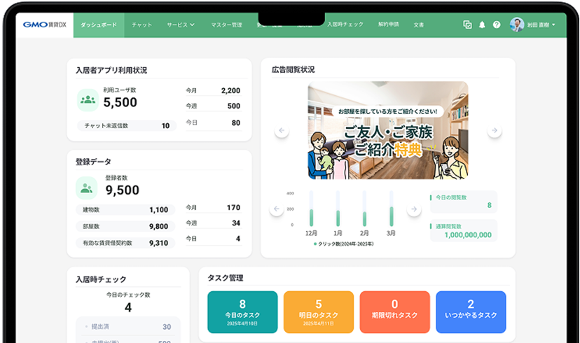The width and height of the screenshot is (580, 343).
Task: Click the 利用ユーザ数 users group icon
Action: click(88, 99)
